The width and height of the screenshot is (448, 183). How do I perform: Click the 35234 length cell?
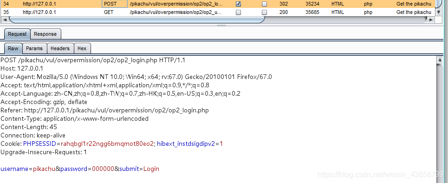coord(312,4)
